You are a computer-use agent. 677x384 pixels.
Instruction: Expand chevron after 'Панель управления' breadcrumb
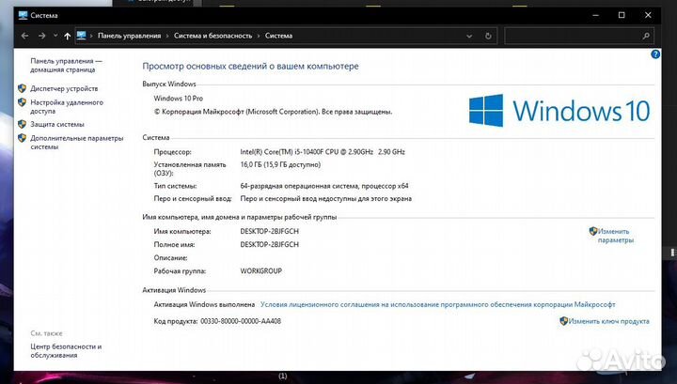[x=167, y=36]
